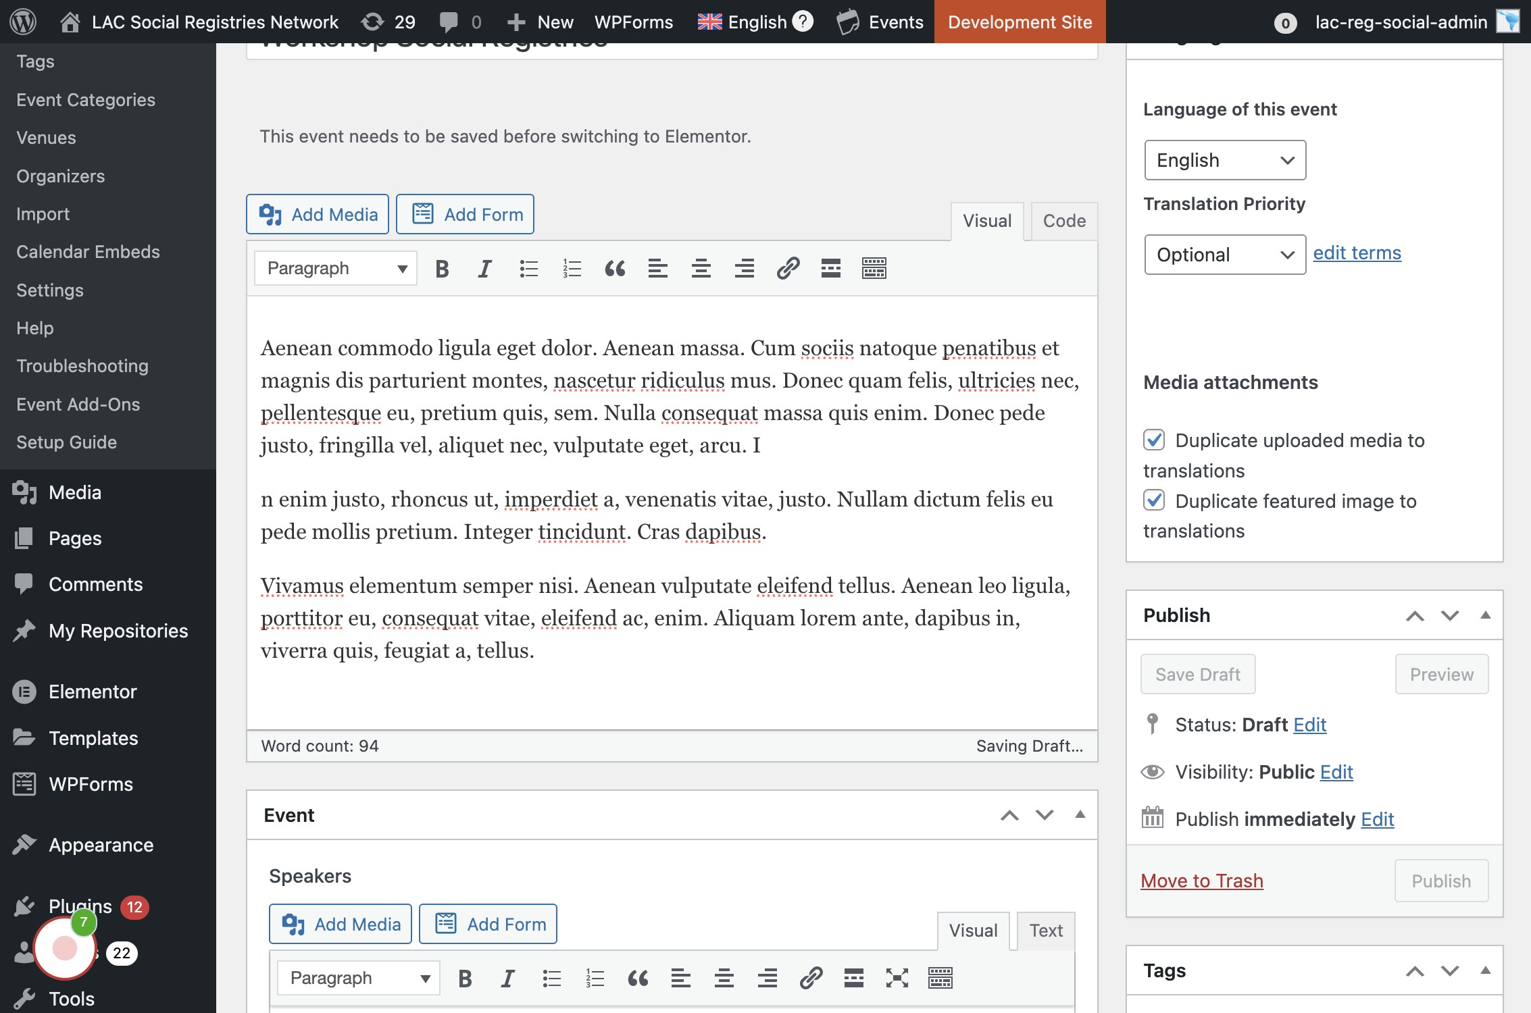This screenshot has width=1531, height=1013.
Task: Collapse the Publish panel with triangle toggle
Action: pyautogui.click(x=1486, y=615)
